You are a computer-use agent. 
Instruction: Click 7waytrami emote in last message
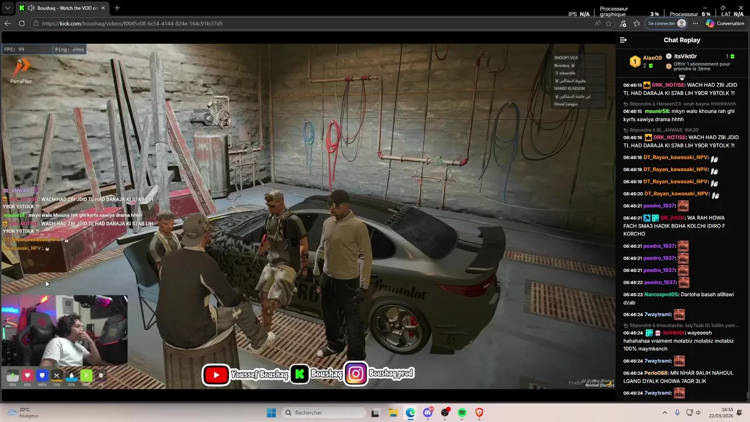[x=679, y=393]
